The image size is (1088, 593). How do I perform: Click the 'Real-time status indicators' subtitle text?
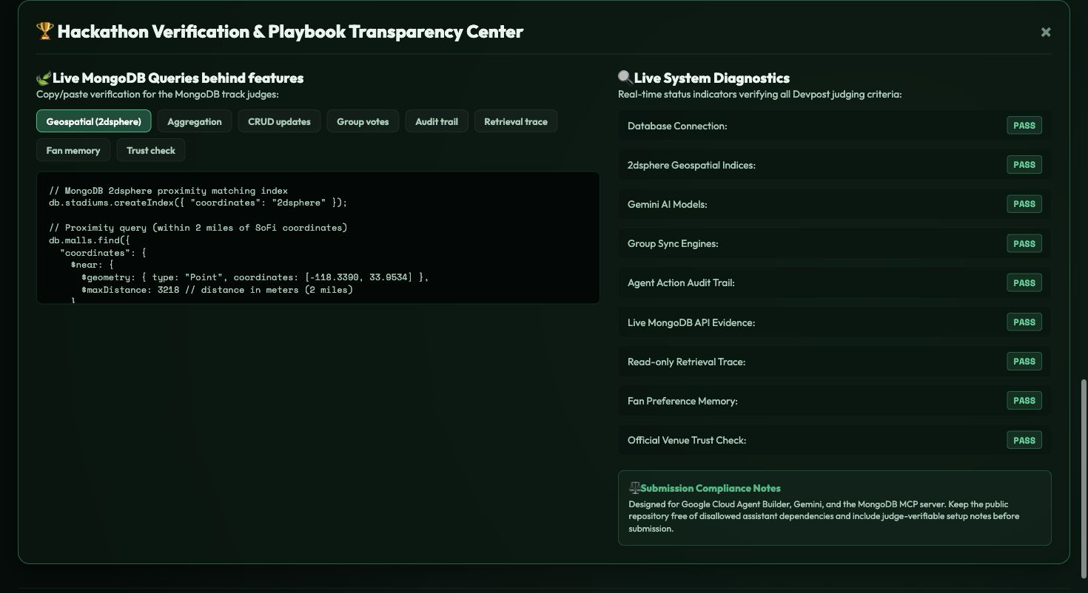(x=760, y=95)
